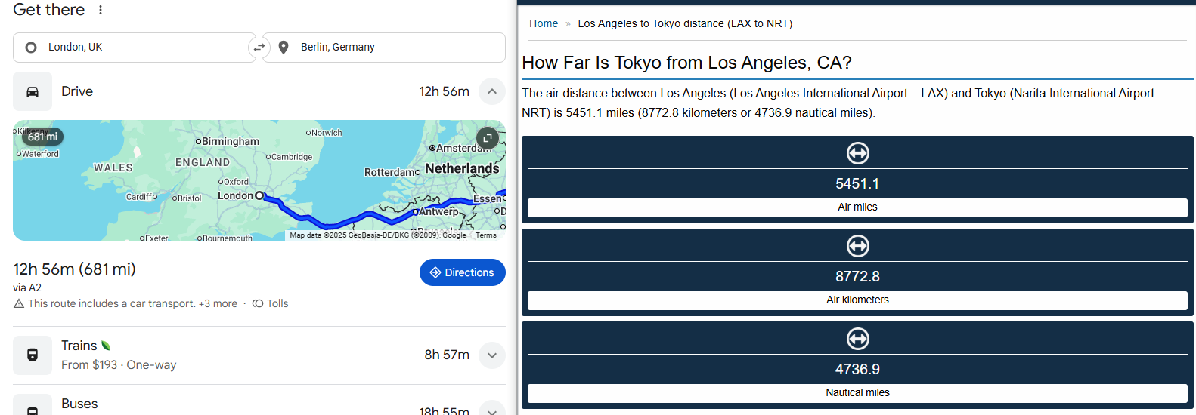Go to the Home breadcrumb link
This screenshot has width=1196, height=415.
coord(544,23)
